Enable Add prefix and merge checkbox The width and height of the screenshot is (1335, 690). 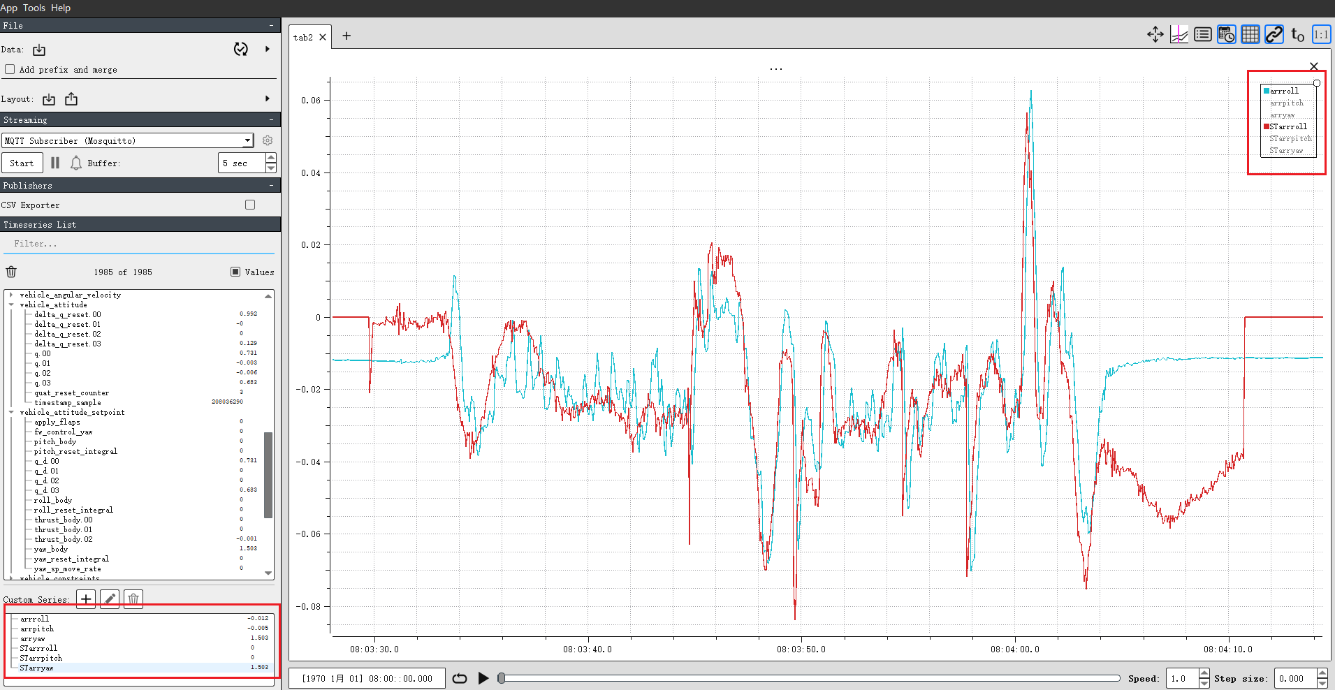[x=10, y=69]
